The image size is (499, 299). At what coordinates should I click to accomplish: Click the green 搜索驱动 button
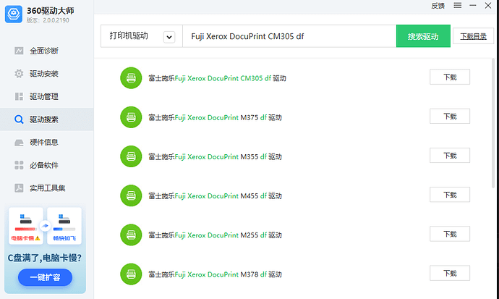[x=423, y=36]
